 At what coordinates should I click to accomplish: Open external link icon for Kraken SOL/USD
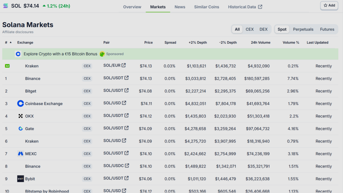coord(124,140)
